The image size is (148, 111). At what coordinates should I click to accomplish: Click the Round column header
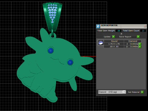tap(114, 41)
